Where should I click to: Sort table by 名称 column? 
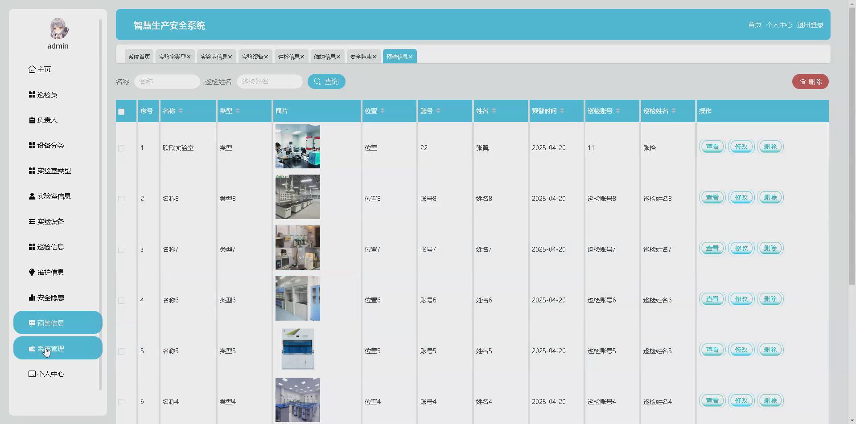181,111
